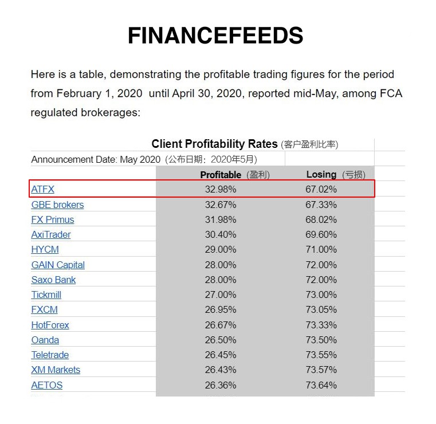Open the Oanda broker link
Screen dimensions: 436x424
pyautogui.click(x=45, y=340)
